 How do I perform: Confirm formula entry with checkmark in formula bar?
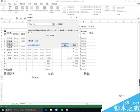[21, 18]
